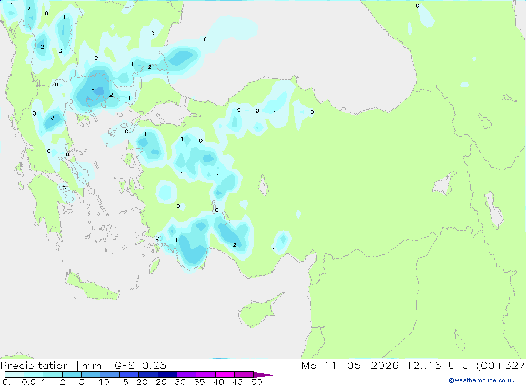Screen dimensions: 526x385
Task: Click the '25' legend scale label
Action: [x=161, y=382]
